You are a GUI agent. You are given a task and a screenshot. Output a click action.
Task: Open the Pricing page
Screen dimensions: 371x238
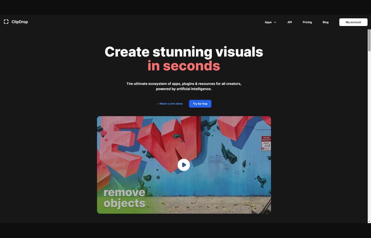coord(307,22)
